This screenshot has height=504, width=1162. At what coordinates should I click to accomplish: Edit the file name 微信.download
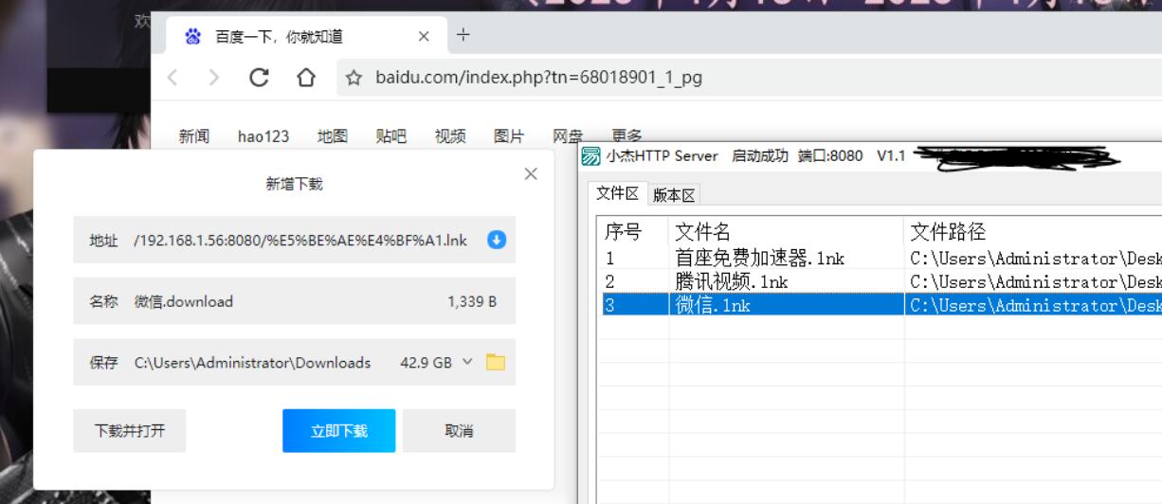coord(184,301)
